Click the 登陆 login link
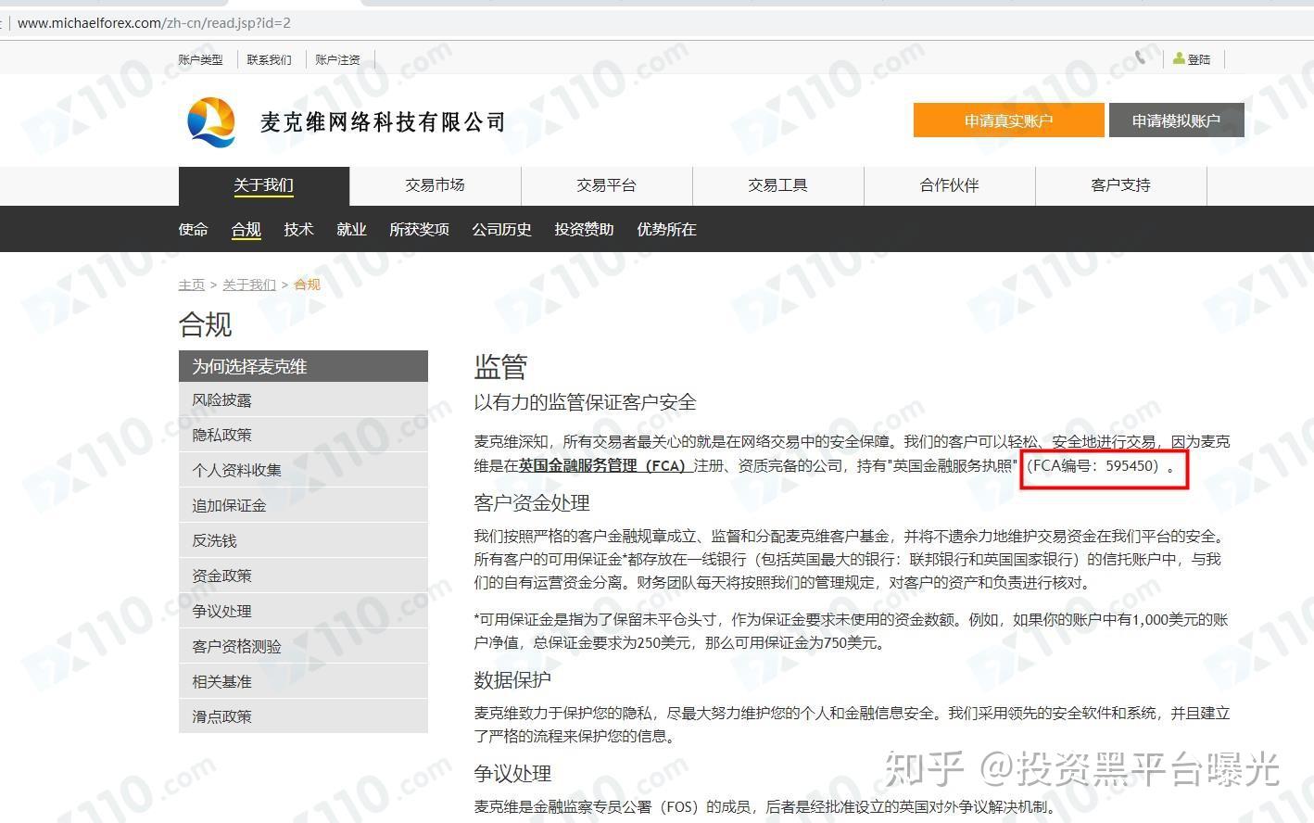Image resolution: width=1314 pixels, height=823 pixels. 1192,59
